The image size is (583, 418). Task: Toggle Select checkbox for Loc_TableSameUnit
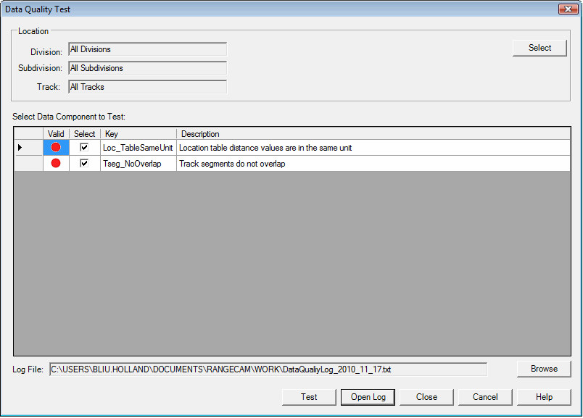click(84, 148)
